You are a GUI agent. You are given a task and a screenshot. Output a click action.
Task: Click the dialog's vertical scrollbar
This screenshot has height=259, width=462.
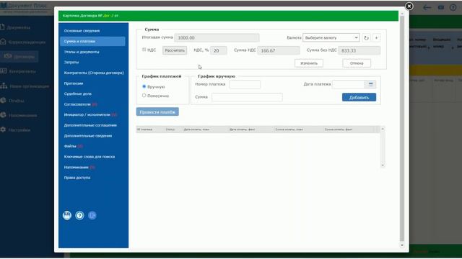(x=402, y=128)
